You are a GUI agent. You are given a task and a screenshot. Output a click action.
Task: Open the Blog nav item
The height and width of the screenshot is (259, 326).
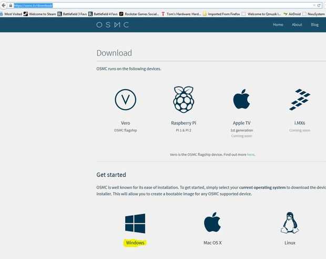click(x=314, y=25)
